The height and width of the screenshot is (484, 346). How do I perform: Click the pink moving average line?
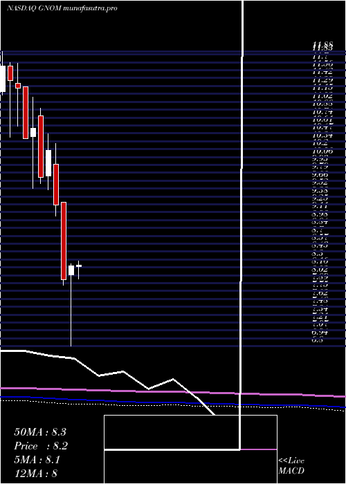coord(173,391)
